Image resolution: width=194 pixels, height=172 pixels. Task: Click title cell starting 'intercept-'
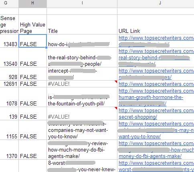(82, 74)
